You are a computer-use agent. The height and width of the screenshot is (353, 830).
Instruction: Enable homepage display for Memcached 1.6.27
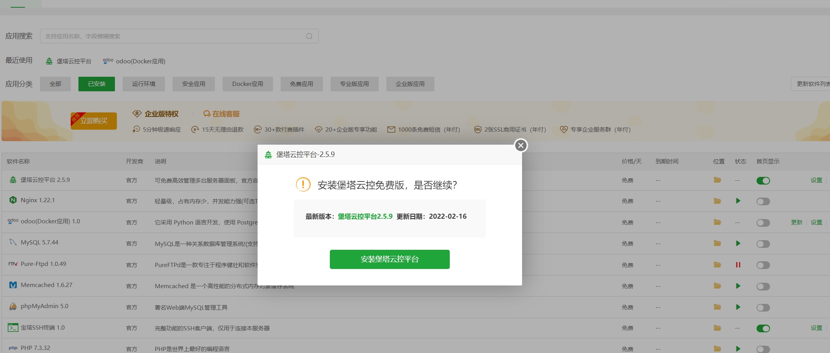(x=763, y=287)
